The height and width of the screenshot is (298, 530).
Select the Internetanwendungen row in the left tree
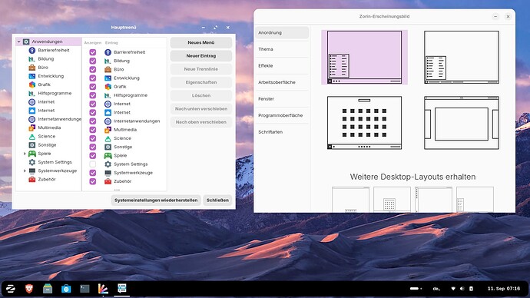[x=48, y=119]
